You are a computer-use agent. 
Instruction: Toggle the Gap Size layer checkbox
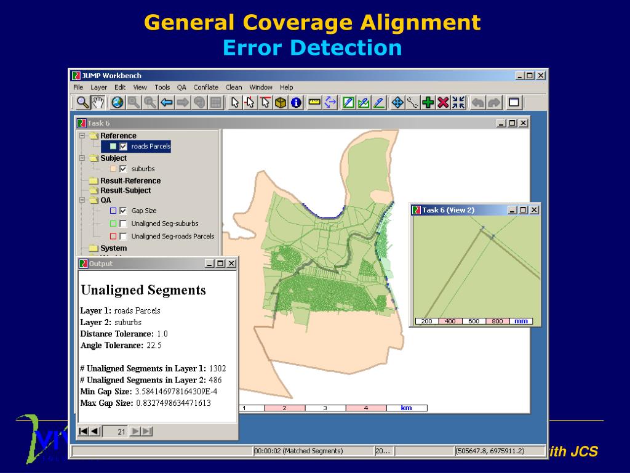click(x=124, y=211)
